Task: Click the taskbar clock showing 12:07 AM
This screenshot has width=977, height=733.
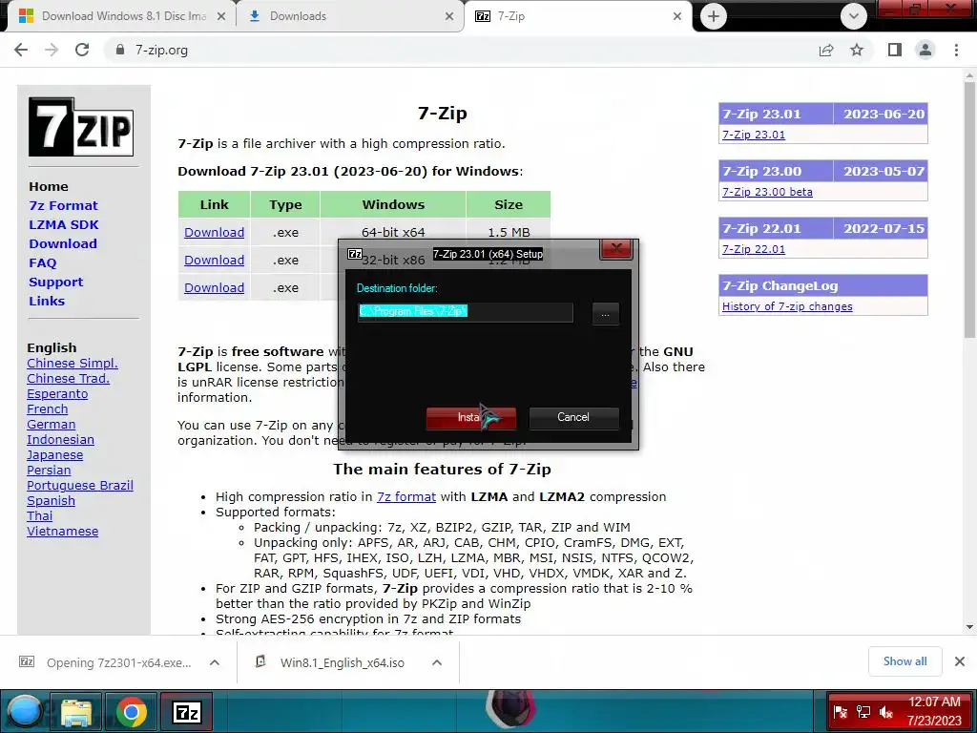Action: 934,711
